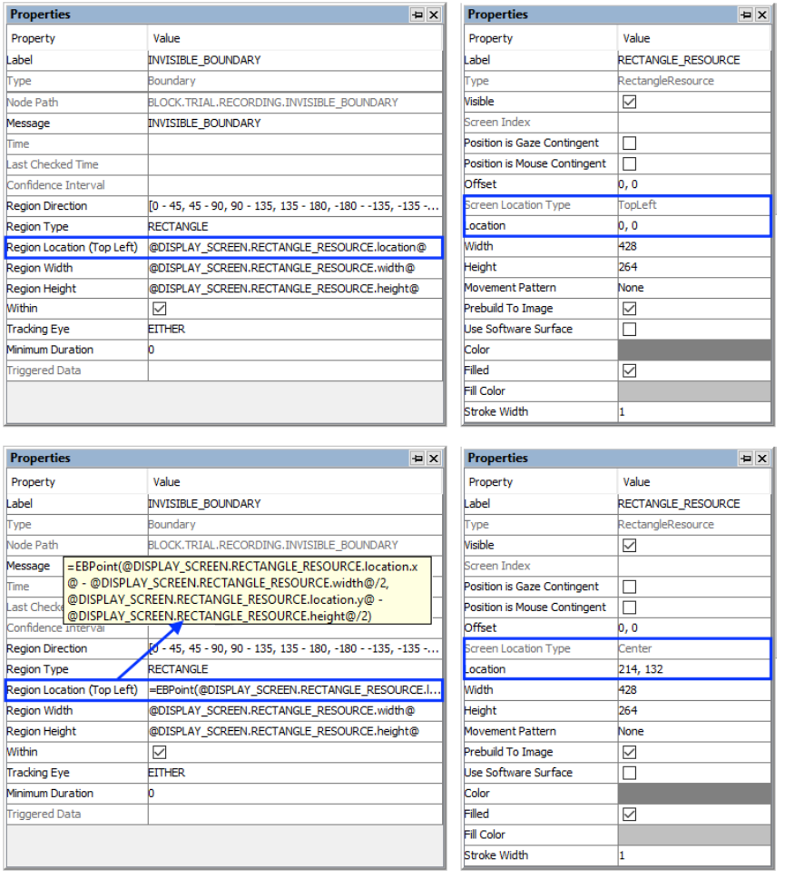785x879 pixels.
Task: Edit Height 264 in bottom-right panel
Action: coord(694,710)
